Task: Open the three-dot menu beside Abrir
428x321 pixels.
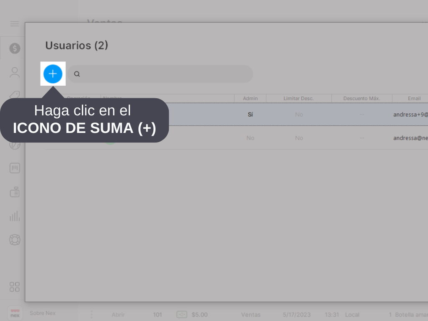Action: [x=92, y=315]
